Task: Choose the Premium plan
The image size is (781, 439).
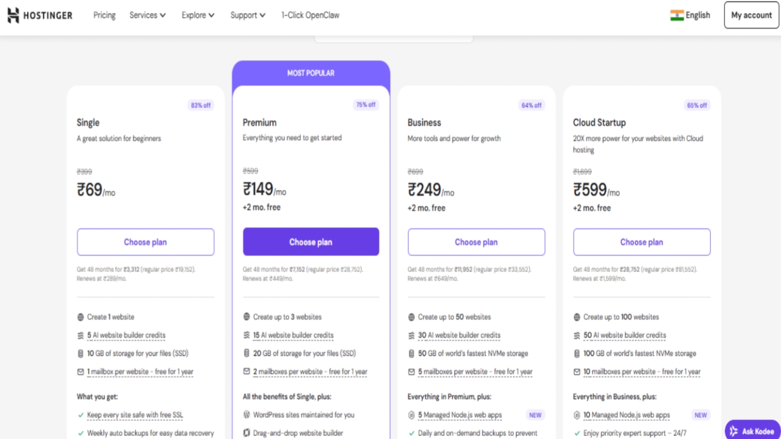Action: [x=311, y=242]
